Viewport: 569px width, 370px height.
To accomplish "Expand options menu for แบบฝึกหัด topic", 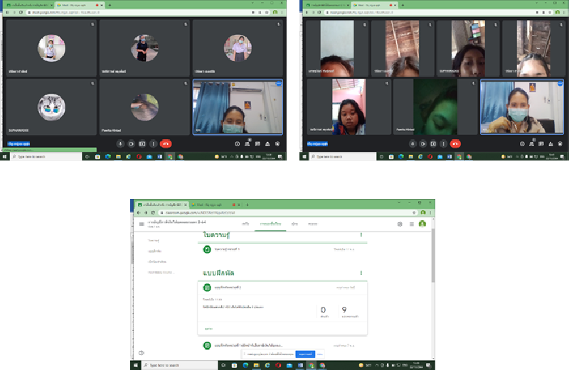I will (361, 272).
